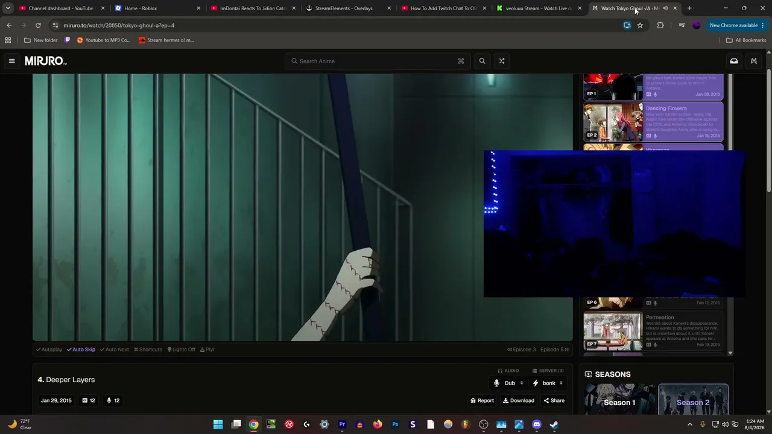Open the inbox tray icon in site header
Viewport: 772px width, 434px height.
pos(734,61)
